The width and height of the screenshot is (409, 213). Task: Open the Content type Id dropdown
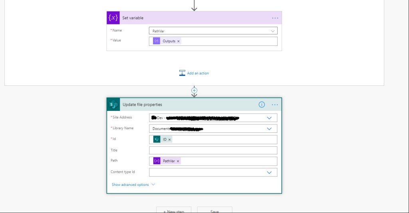pos(269,172)
